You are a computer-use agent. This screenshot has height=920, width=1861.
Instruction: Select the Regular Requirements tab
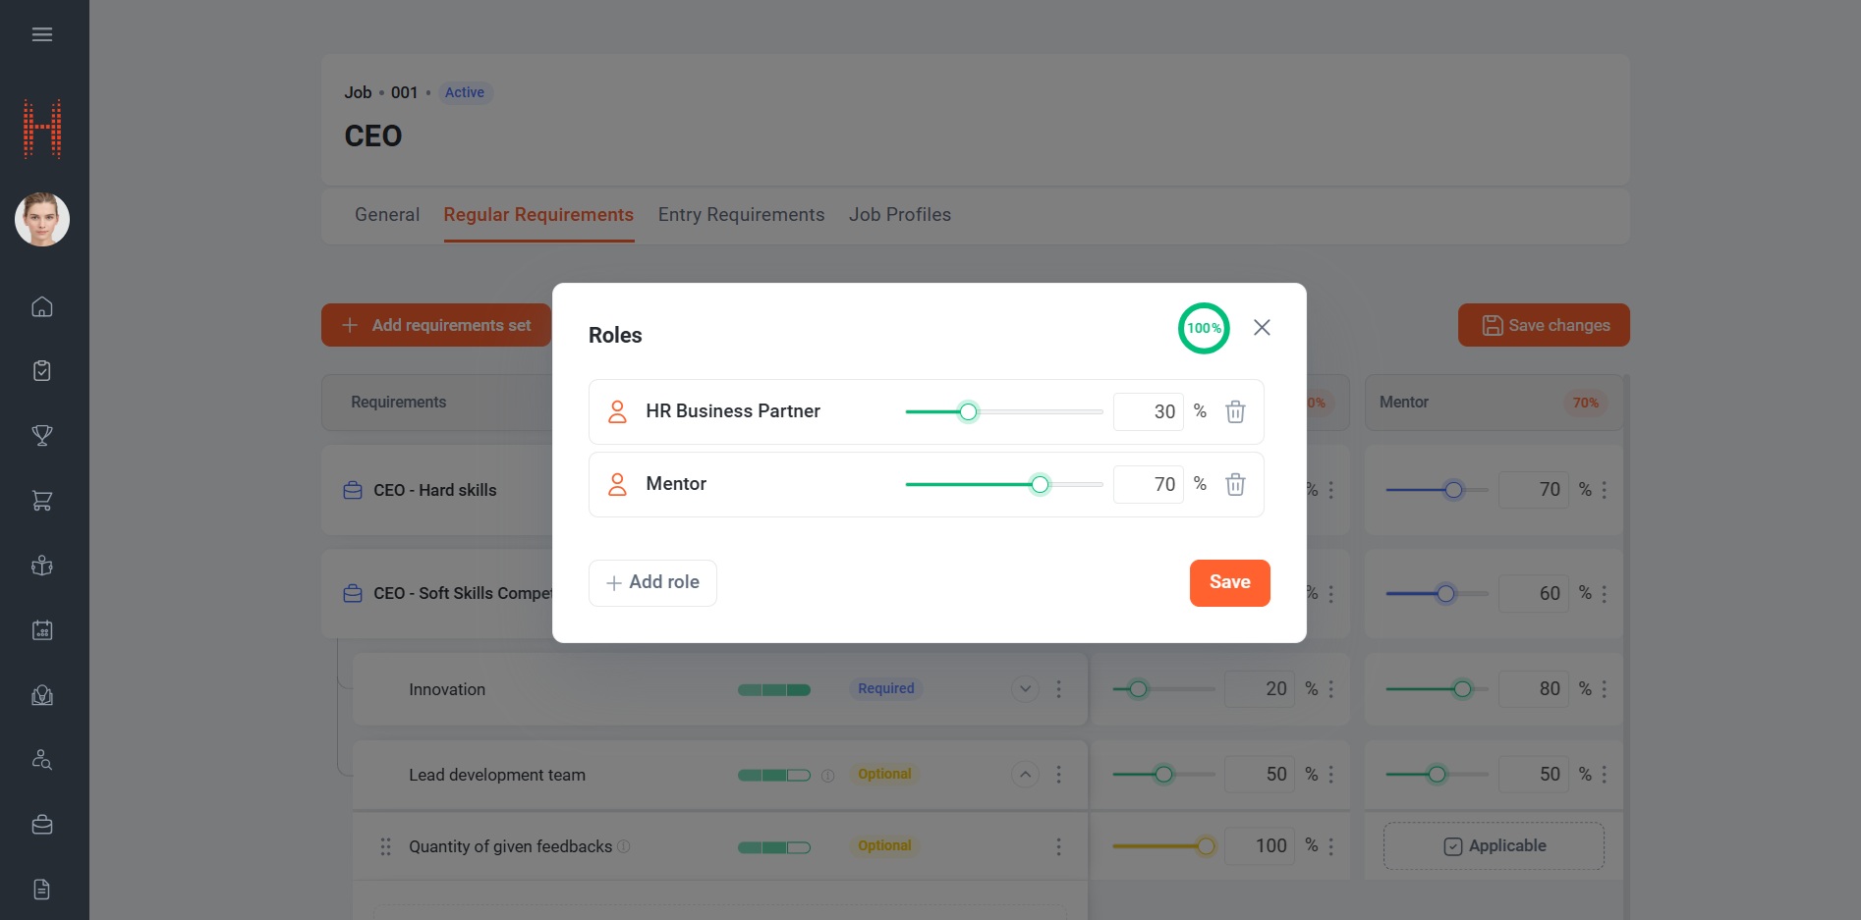click(x=538, y=214)
